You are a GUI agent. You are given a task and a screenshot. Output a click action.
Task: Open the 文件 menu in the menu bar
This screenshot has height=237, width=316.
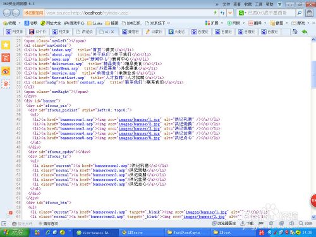[x=226, y=4]
